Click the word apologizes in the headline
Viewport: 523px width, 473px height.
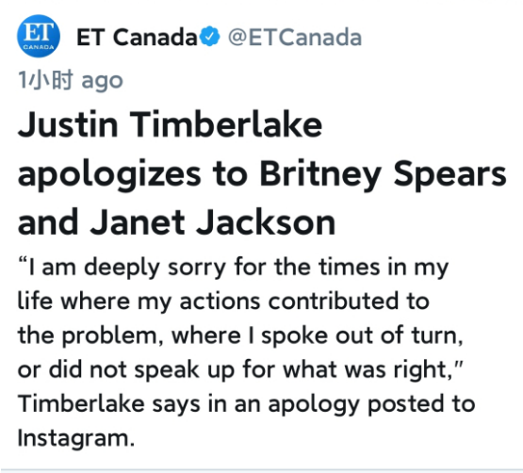[x=109, y=175]
